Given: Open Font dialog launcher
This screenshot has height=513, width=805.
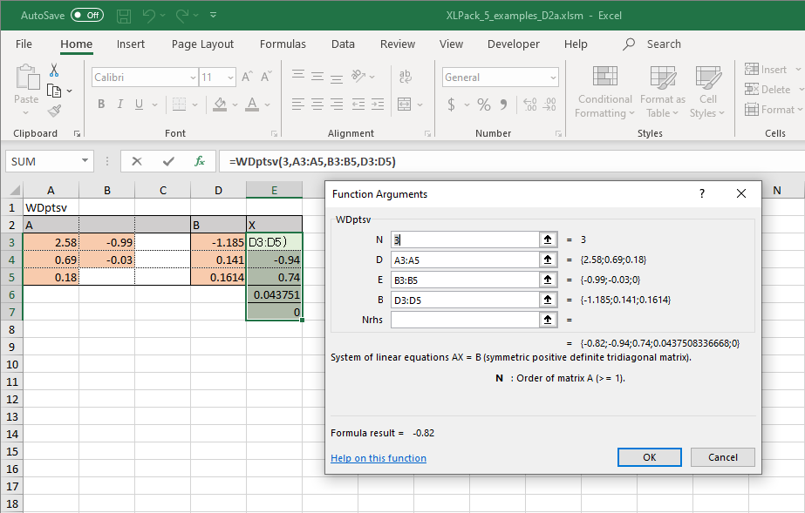Looking at the screenshot, I should tap(274, 134).
